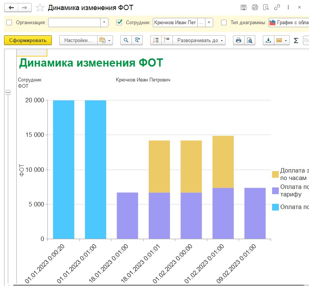Click the yellow Доплата legend swatch
Viewport: 309px width, 286px height.
click(x=275, y=174)
